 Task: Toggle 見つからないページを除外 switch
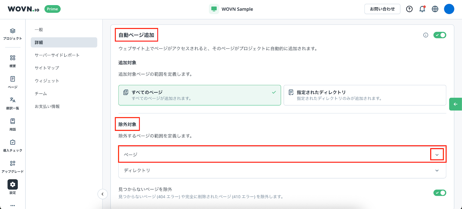(x=439, y=193)
